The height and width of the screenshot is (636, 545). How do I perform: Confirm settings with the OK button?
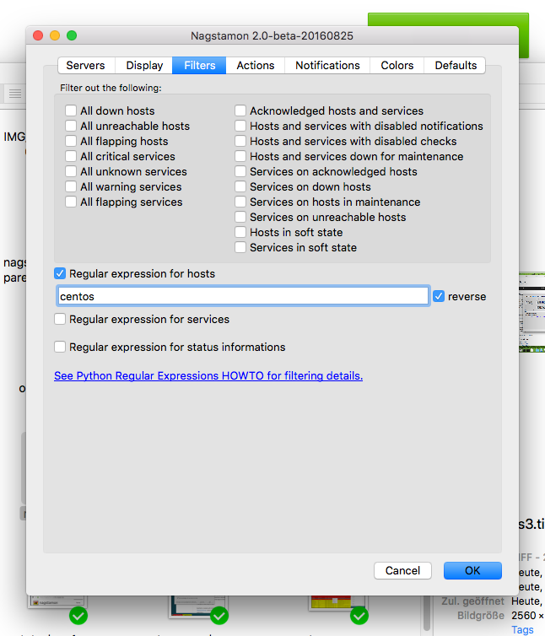pos(472,571)
